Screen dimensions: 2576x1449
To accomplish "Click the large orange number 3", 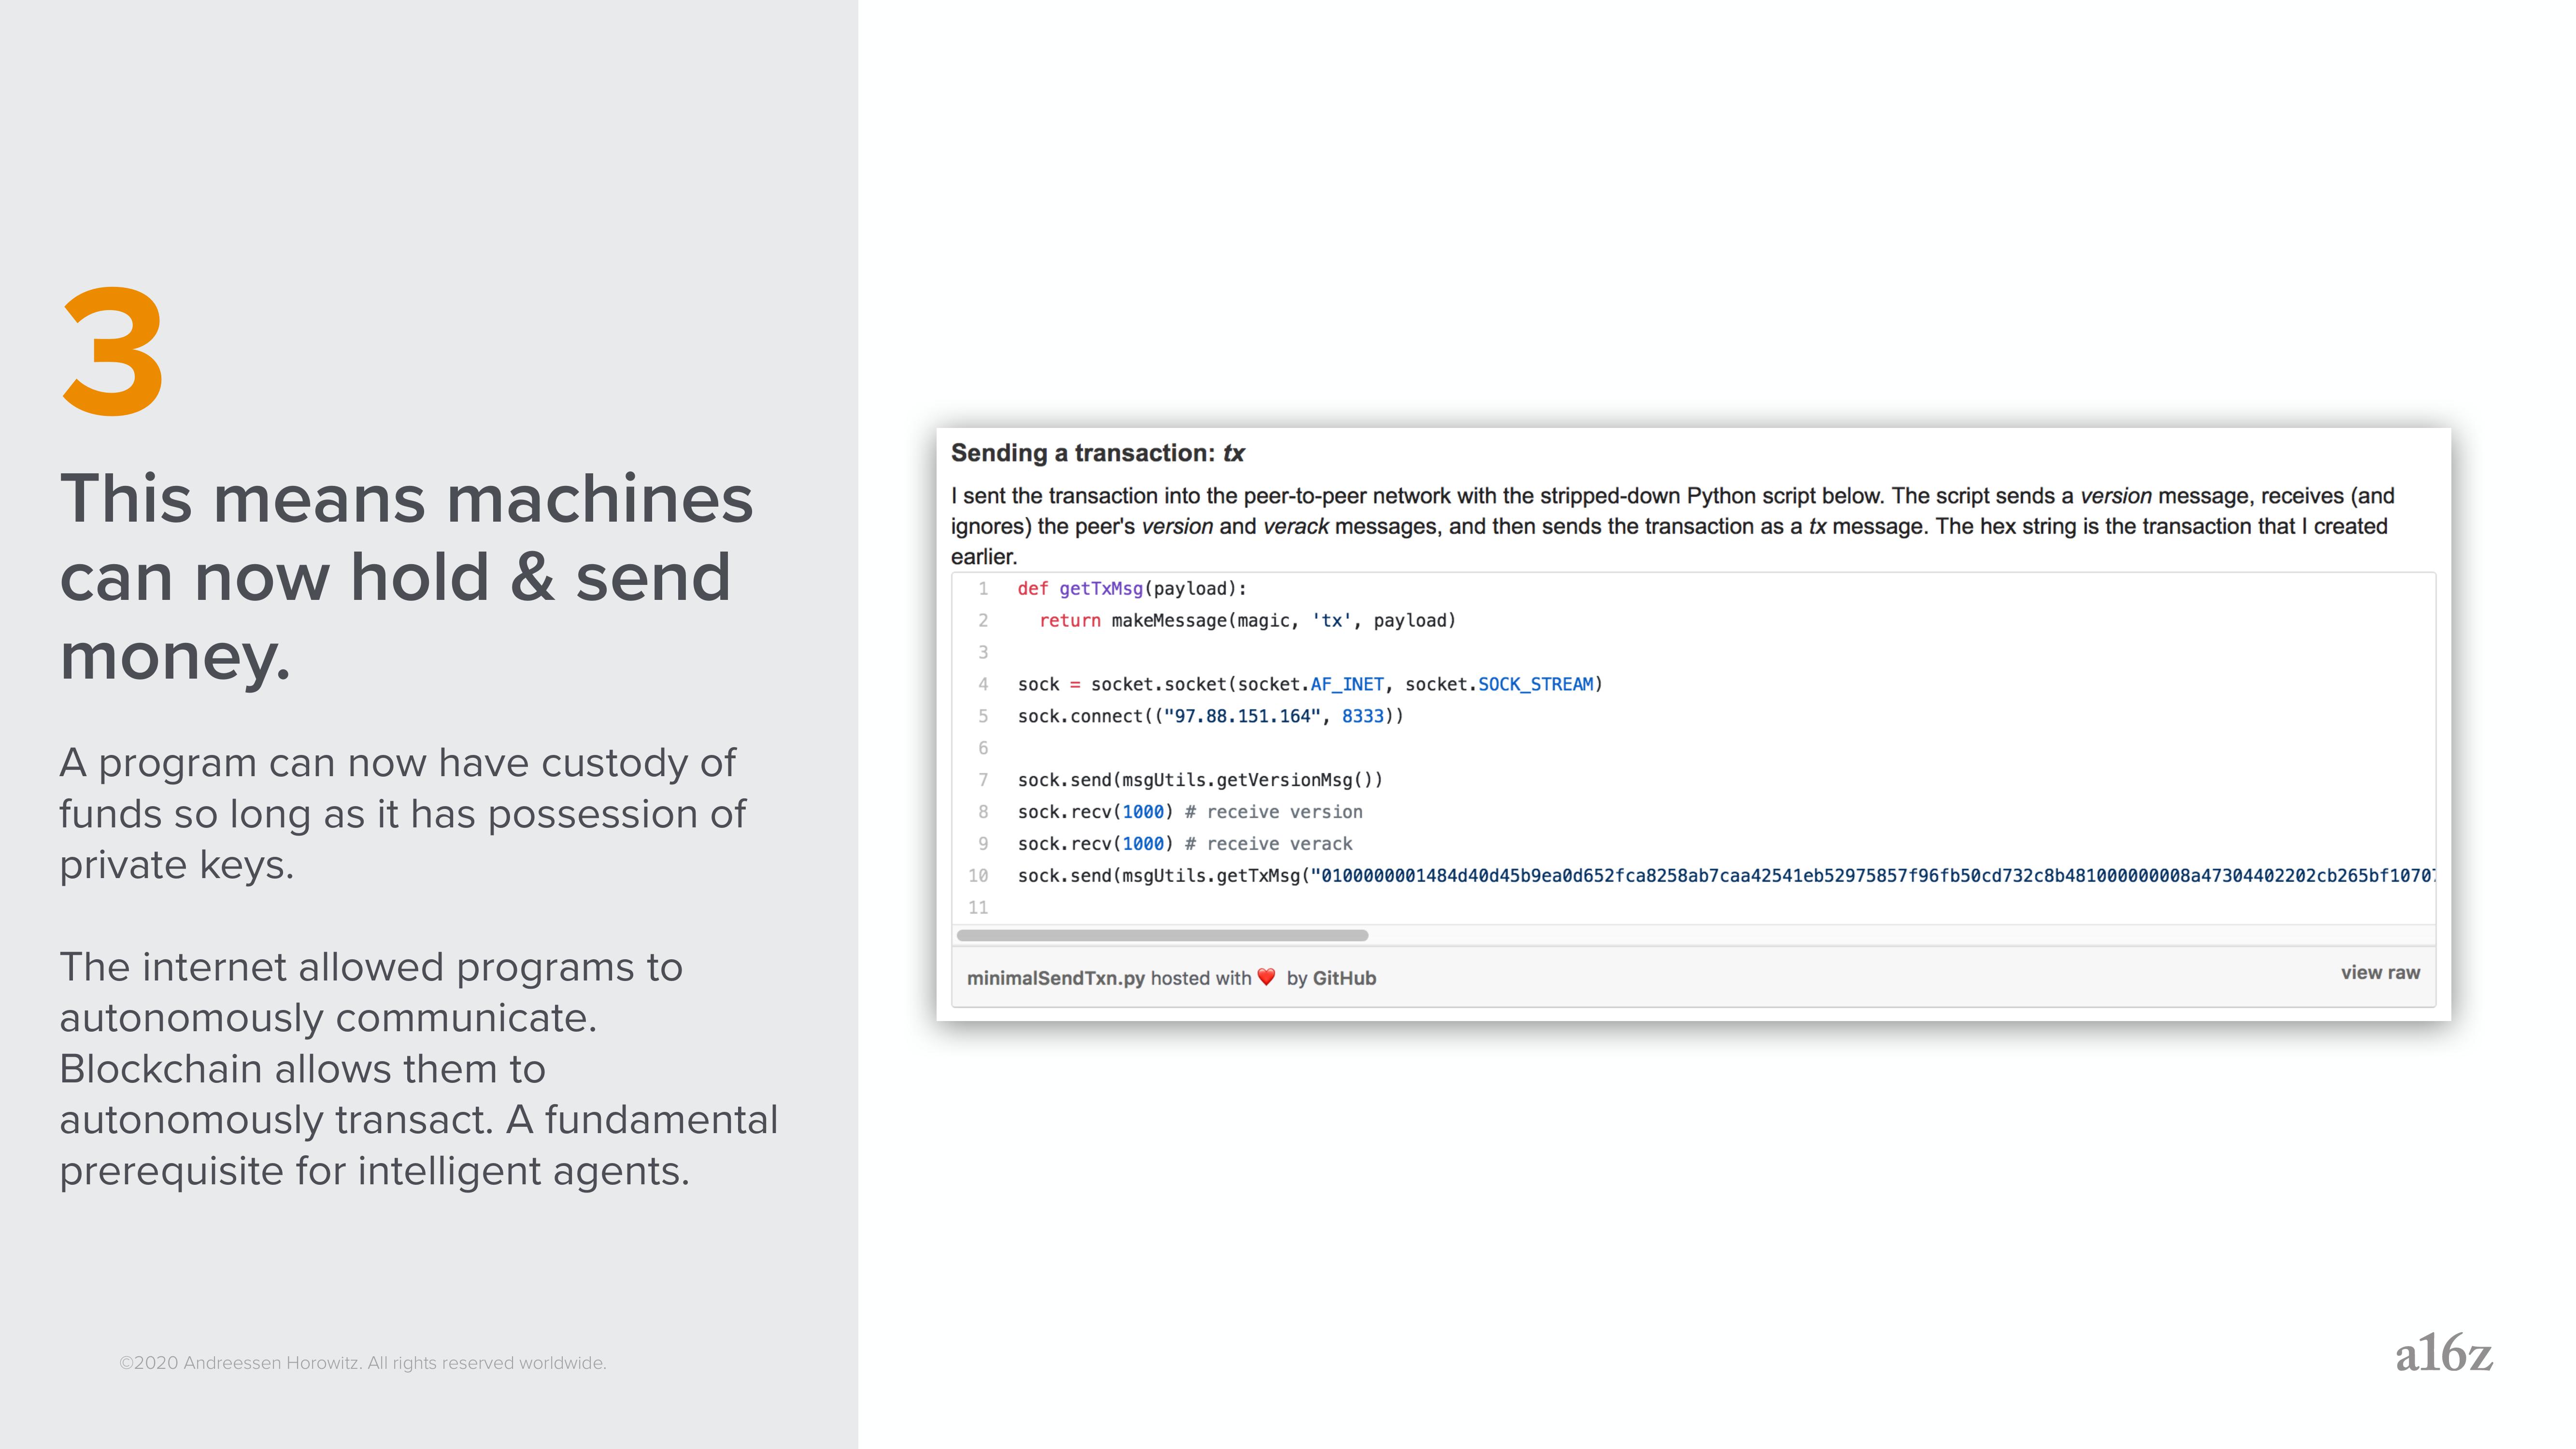I will [112, 351].
